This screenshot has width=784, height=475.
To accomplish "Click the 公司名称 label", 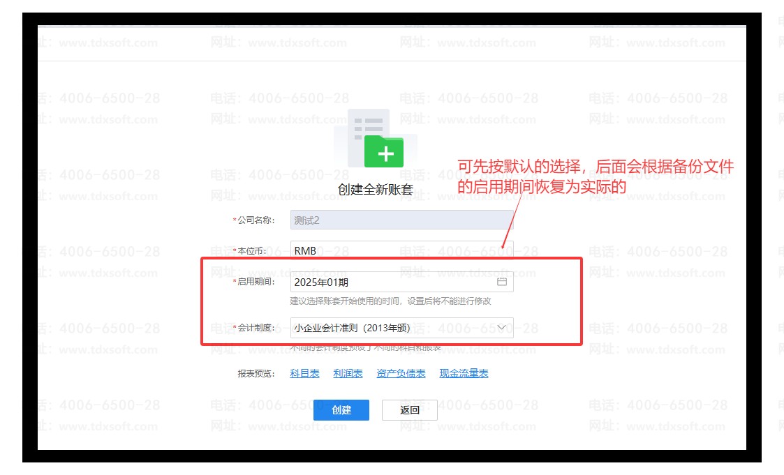I will pyautogui.click(x=256, y=220).
